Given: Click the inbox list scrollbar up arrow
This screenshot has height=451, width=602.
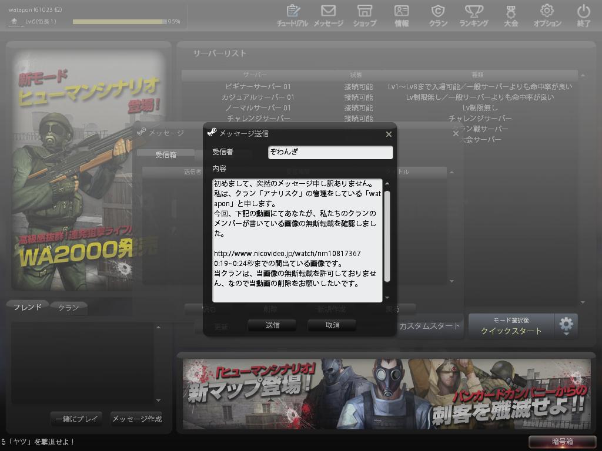Looking at the screenshot, I should point(451,173).
